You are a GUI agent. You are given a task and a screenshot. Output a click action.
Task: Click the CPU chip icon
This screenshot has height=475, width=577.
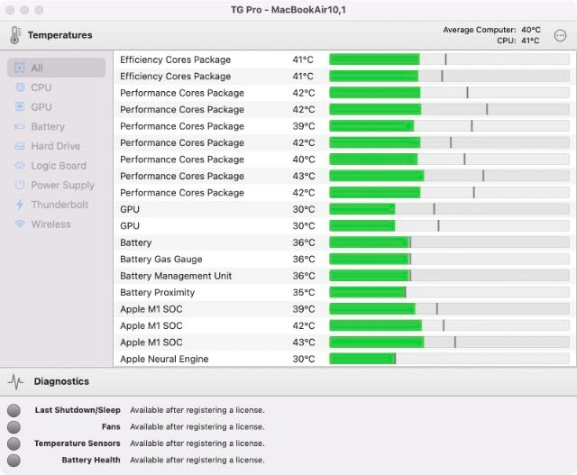(20, 87)
